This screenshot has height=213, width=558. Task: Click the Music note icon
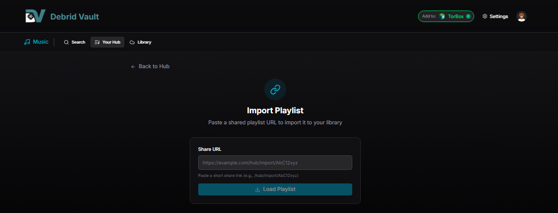coord(27,42)
